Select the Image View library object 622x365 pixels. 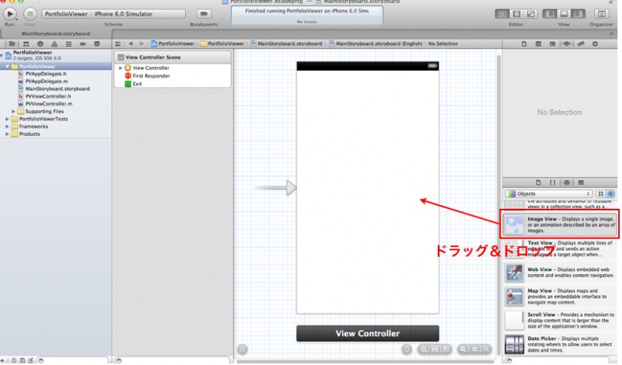point(559,224)
